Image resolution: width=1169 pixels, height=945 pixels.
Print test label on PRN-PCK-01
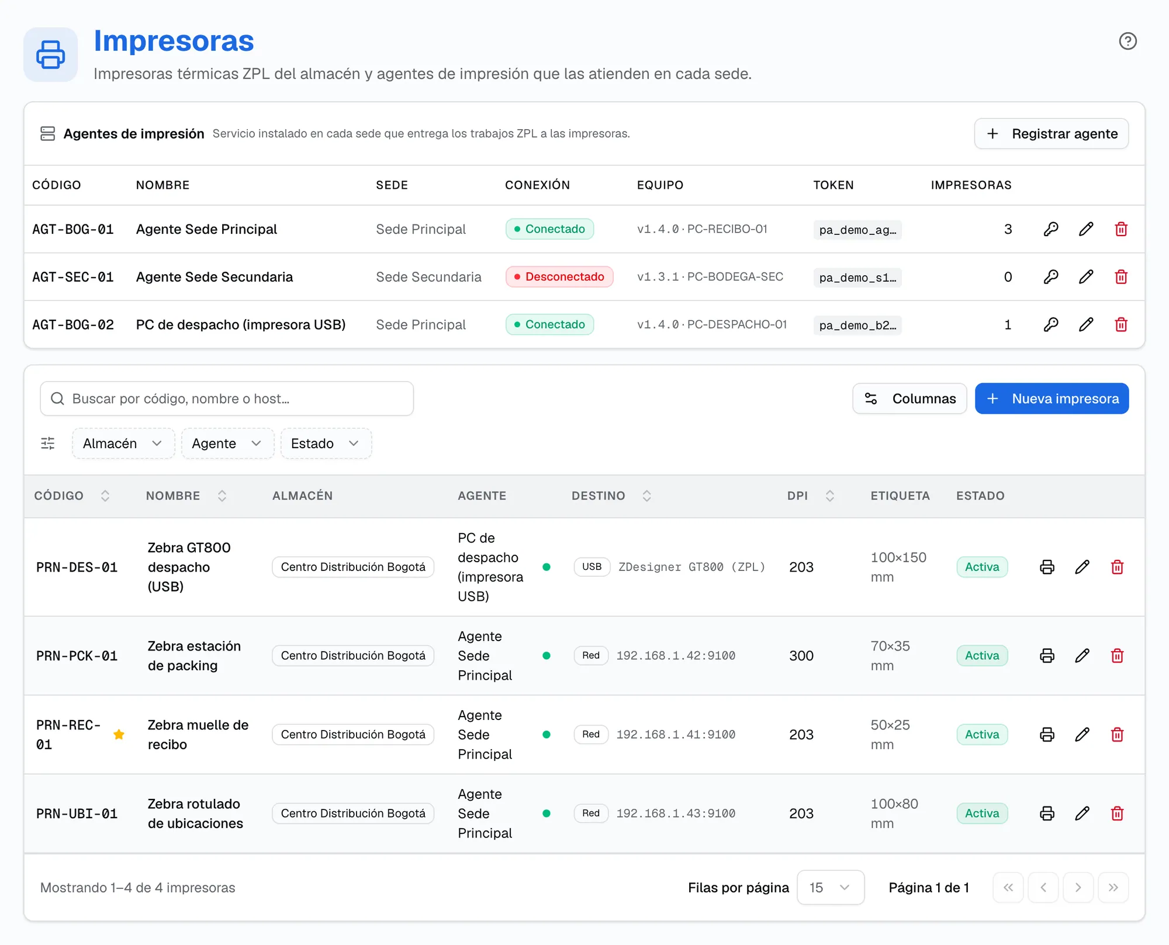click(x=1047, y=656)
